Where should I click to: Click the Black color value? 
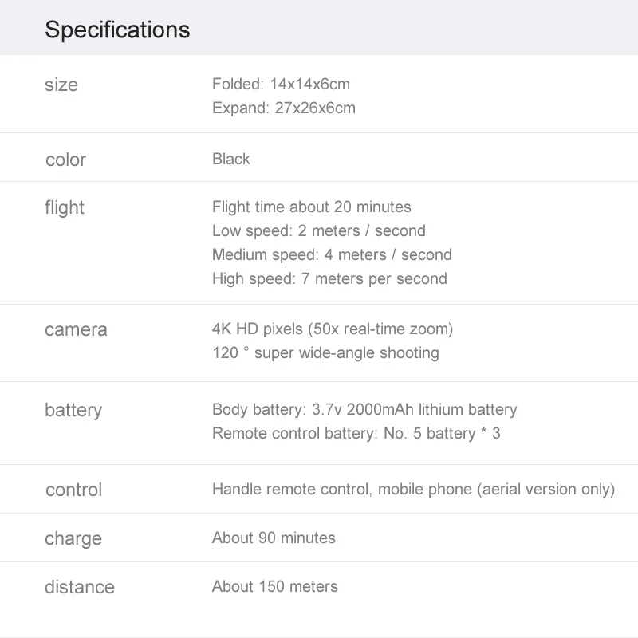[231, 159]
